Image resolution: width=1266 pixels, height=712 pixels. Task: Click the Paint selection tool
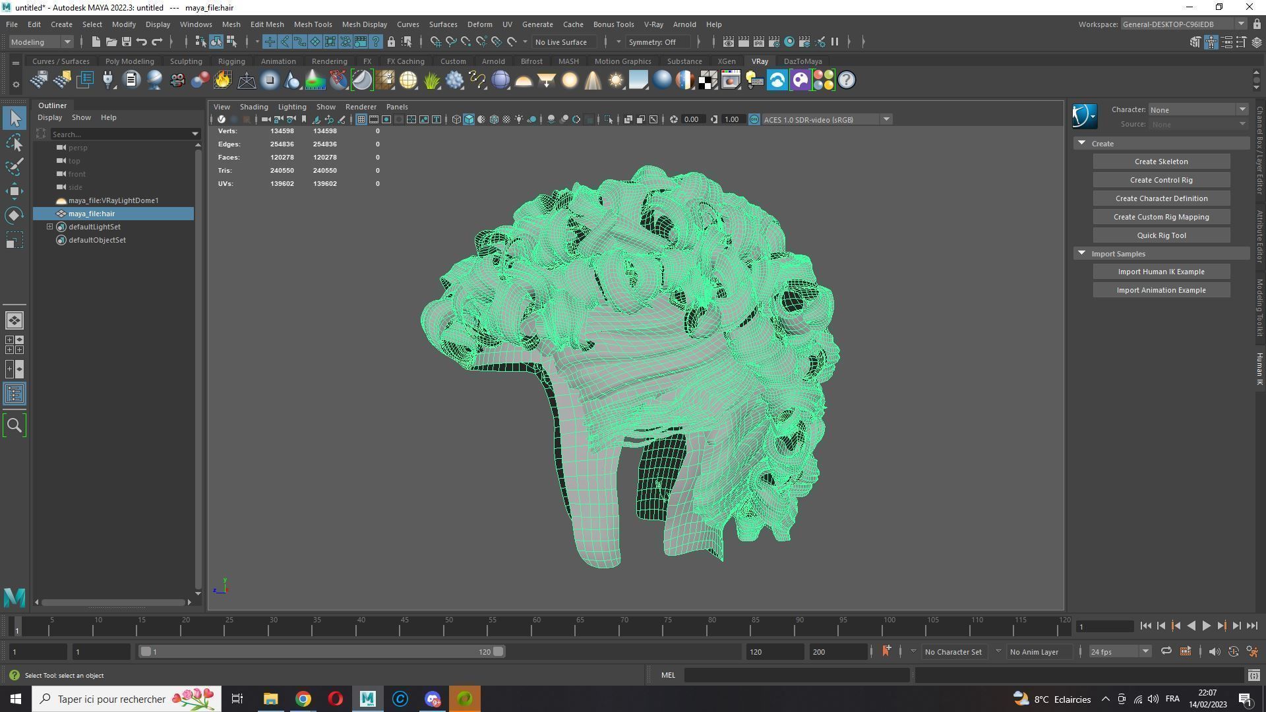coord(15,166)
